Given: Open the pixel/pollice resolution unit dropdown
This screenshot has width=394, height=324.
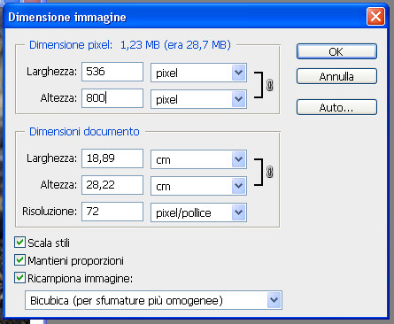Looking at the screenshot, I should pos(198,212).
